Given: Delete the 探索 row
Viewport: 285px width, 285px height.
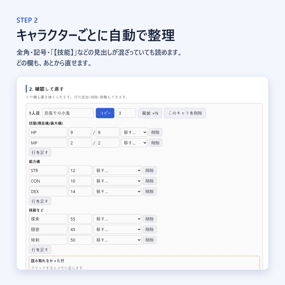Looking at the screenshot, I should 149,219.
